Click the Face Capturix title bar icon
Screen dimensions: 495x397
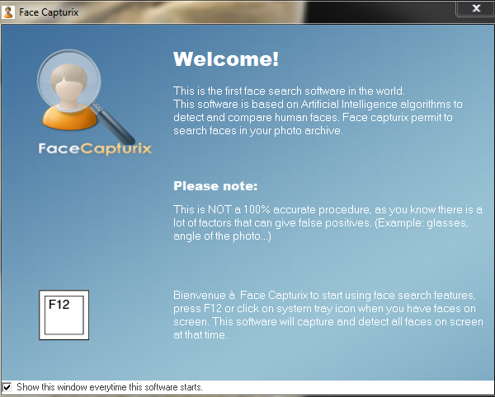[8, 12]
